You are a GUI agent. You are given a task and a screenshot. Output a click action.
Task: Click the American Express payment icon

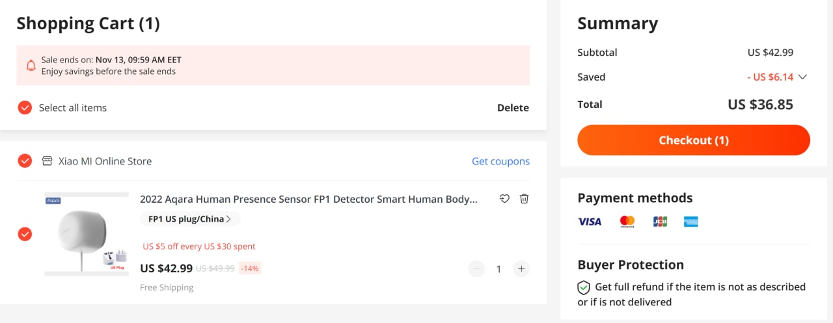point(690,222)
